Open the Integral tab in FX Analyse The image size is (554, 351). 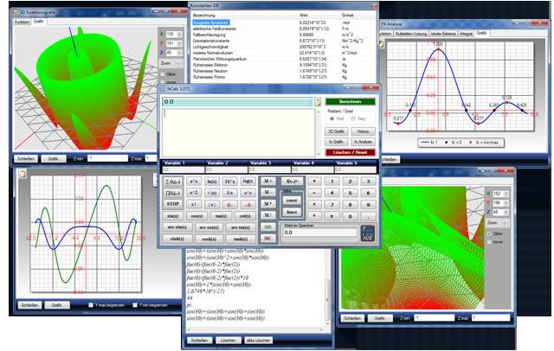(465, 31)
